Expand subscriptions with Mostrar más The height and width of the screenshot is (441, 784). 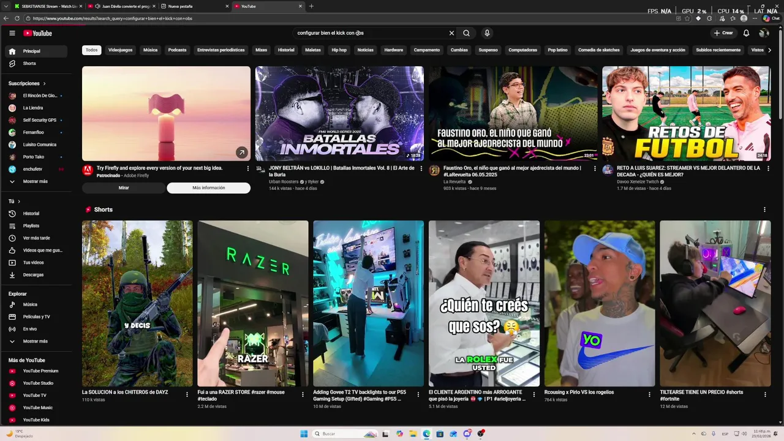coord(37,182)
